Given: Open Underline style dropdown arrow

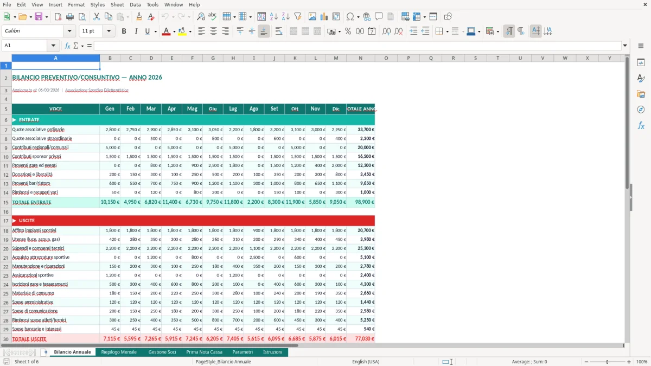Looking at the screenshot, I should click(x=156, y=31).
